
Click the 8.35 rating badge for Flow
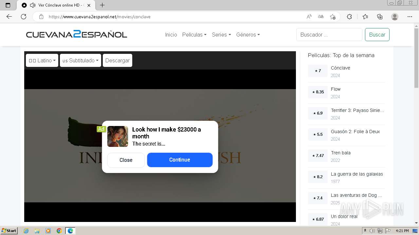[x=318, y=92]
